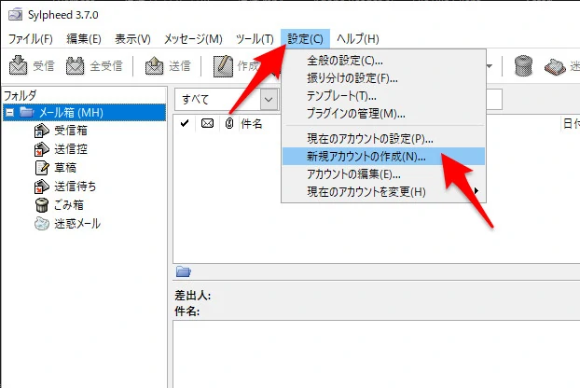Collapse the メール箱 (MH) tree node

pos(9,113)
